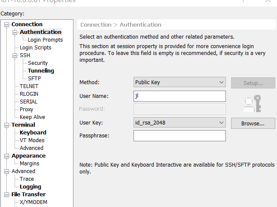
Task: Focus the User Name field
Action: (180, 96)
